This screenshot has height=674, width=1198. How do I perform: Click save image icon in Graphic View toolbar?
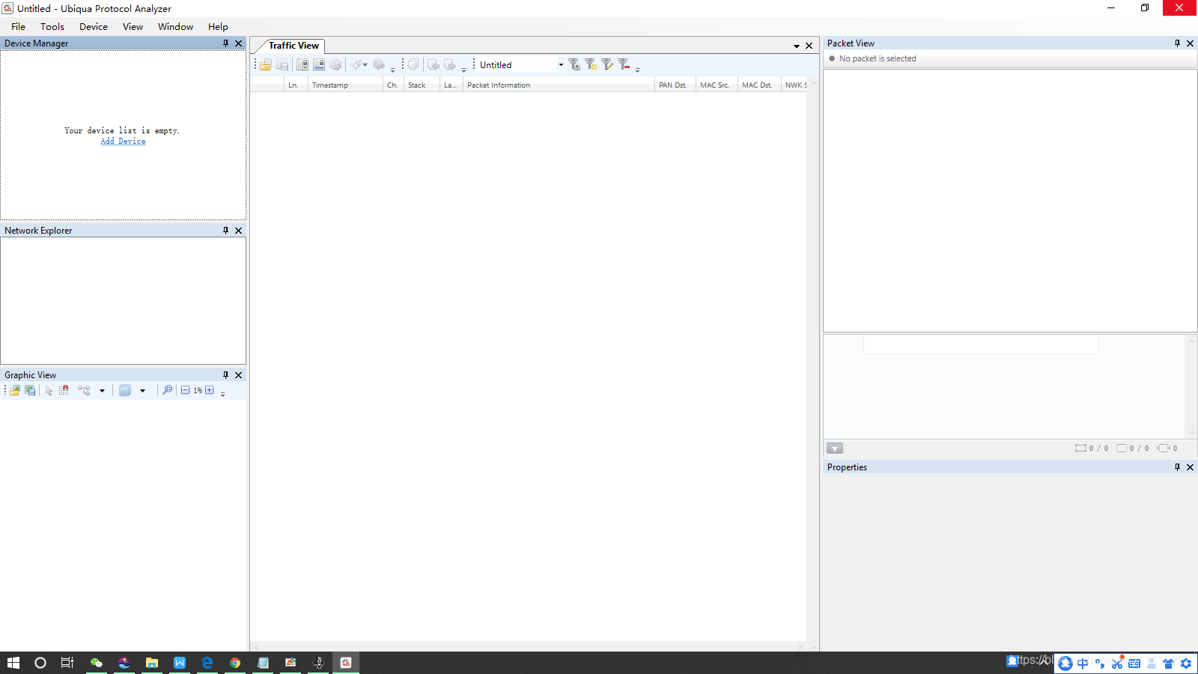coord(30,390)
